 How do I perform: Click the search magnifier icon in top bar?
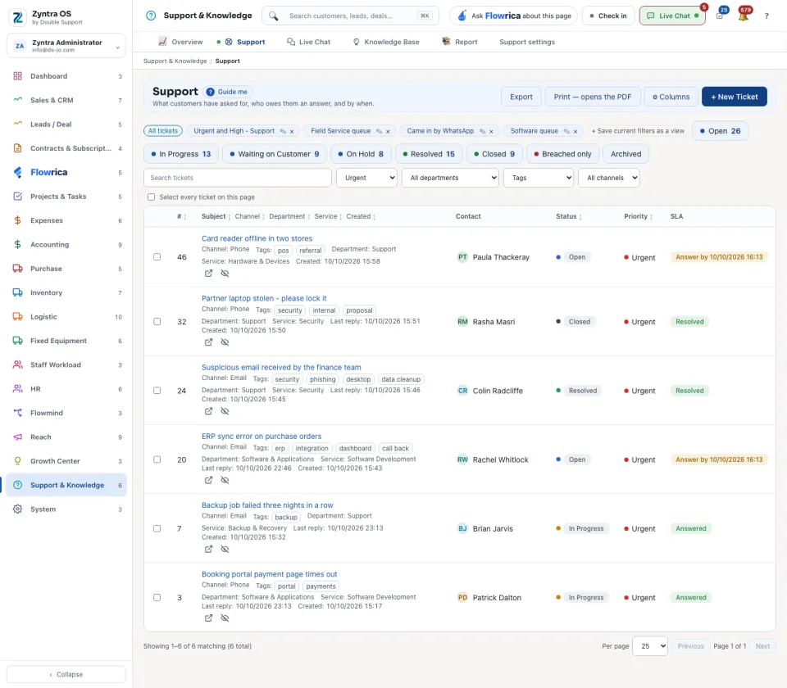coord(273,16)
